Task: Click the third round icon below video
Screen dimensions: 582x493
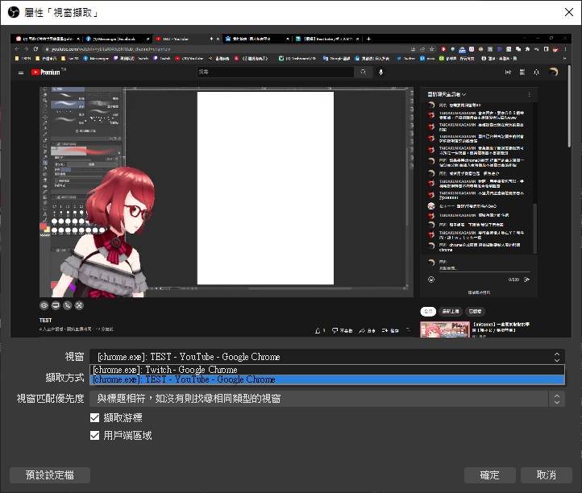Action: pyautogui.click(x=68, y=305)
